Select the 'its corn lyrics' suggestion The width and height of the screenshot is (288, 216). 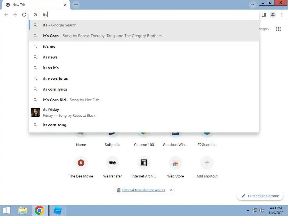[x=144, y=89]
